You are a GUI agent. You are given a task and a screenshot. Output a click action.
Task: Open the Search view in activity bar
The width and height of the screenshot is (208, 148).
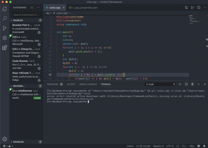click(5, 19)
